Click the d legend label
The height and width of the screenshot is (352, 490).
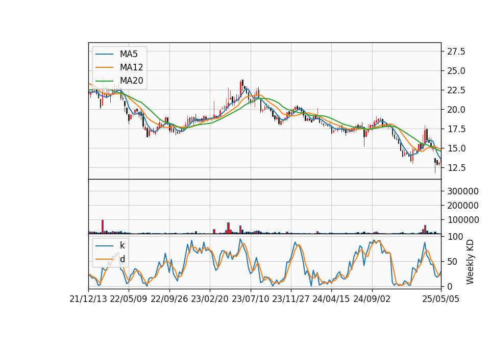pyautogui.click(x=122, y=259)
